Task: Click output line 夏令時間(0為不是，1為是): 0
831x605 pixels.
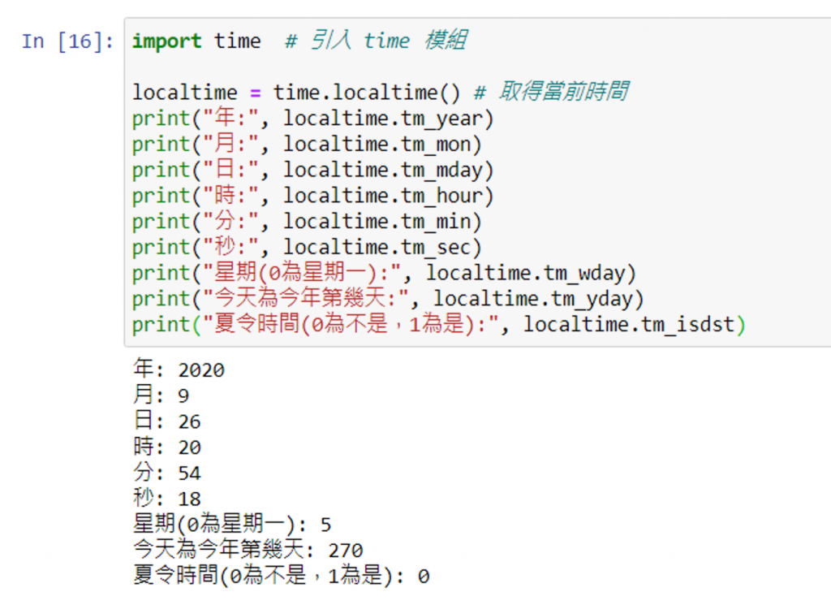Action: [x=282, y=576]
